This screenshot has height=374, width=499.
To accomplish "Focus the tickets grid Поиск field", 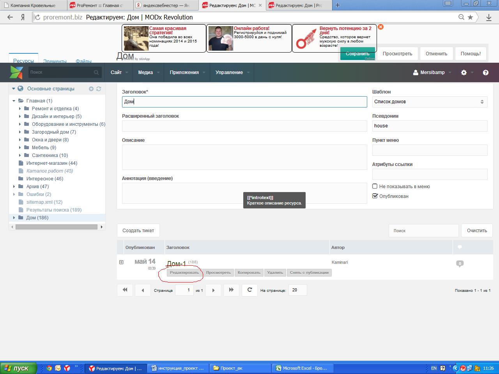I will pyautogui.click(x=423, y=231).
